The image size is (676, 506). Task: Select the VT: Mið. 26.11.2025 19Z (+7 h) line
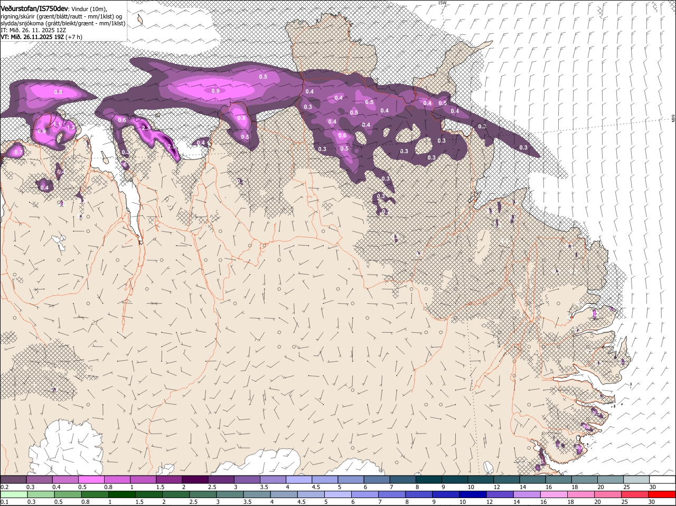(x=41, y=37)
